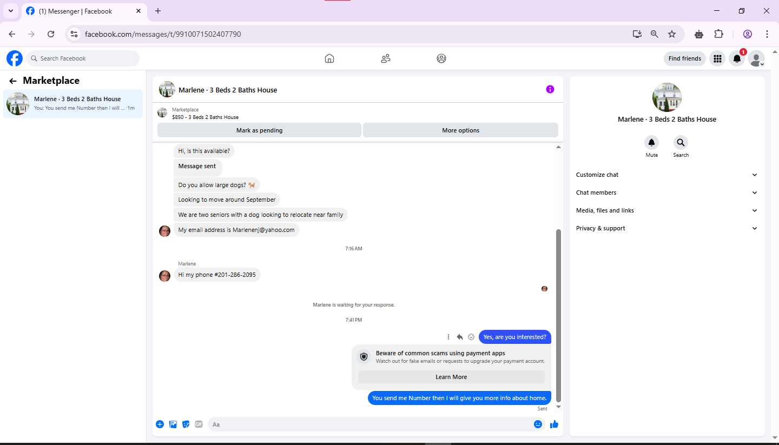The height and width of the screenshot is (445, 779).
Task: Open the Facebook home logo
Action: [15, 58]
